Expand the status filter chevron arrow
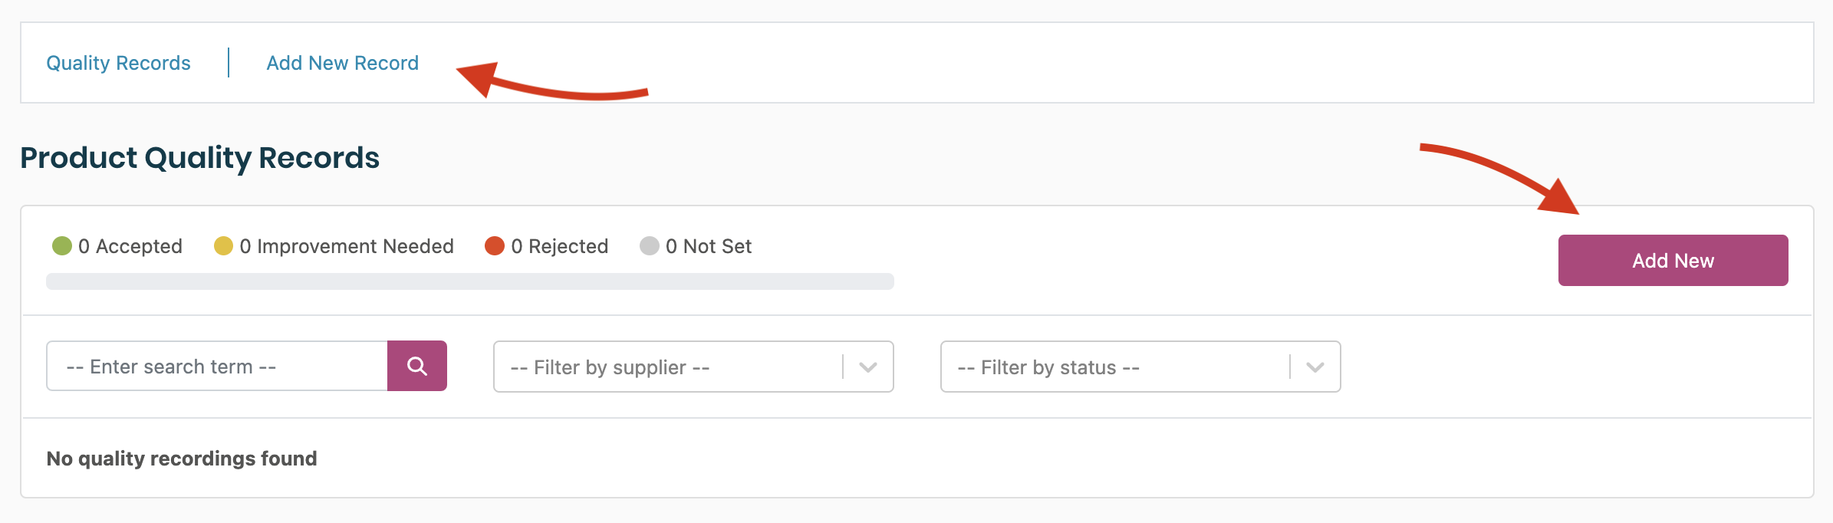 (1315, 367)
